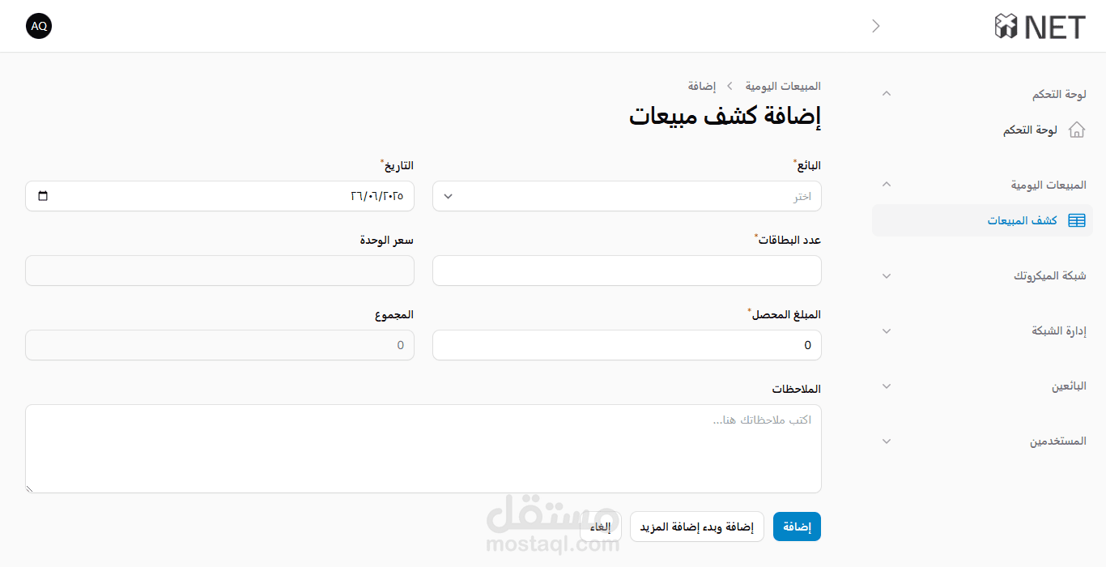The height and width of the screenshot is (567, 1106).
Task: Collapse the لوحة التحكم sidebar group
Action: (x=887, y=94)
